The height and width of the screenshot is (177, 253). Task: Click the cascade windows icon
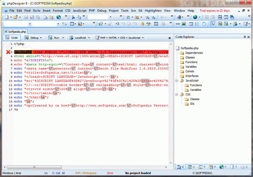click(232, 17)
